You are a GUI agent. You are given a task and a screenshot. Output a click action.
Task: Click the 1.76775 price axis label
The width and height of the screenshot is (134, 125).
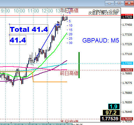tap(127, 83)
